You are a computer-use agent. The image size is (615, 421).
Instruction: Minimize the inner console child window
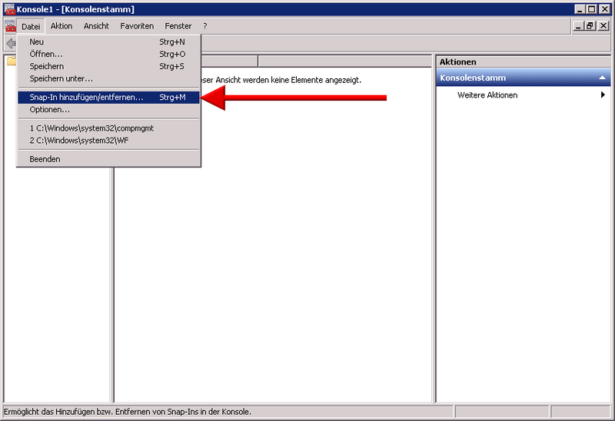pyautogui.click(x=578, y=26)
